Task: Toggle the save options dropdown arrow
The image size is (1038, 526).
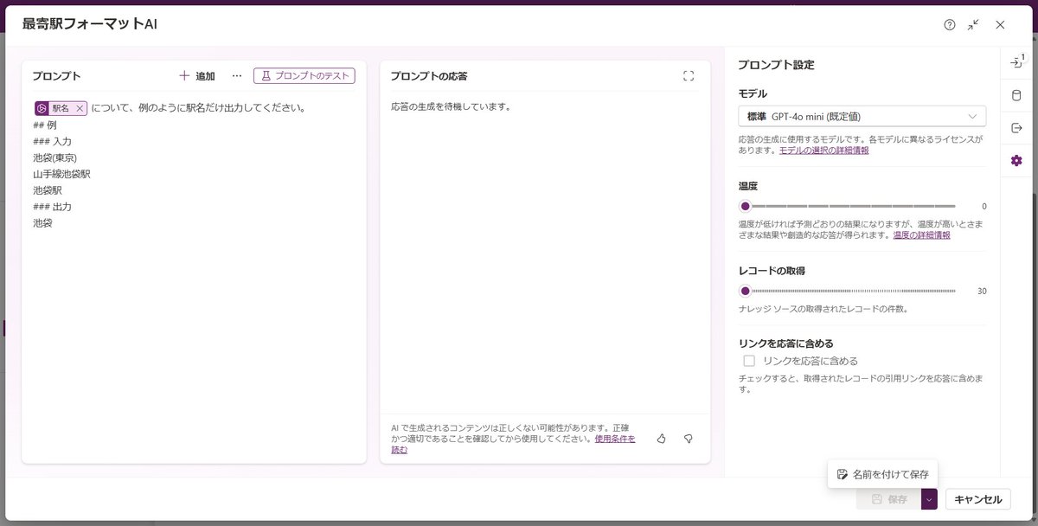Action: tap(929, 499)
